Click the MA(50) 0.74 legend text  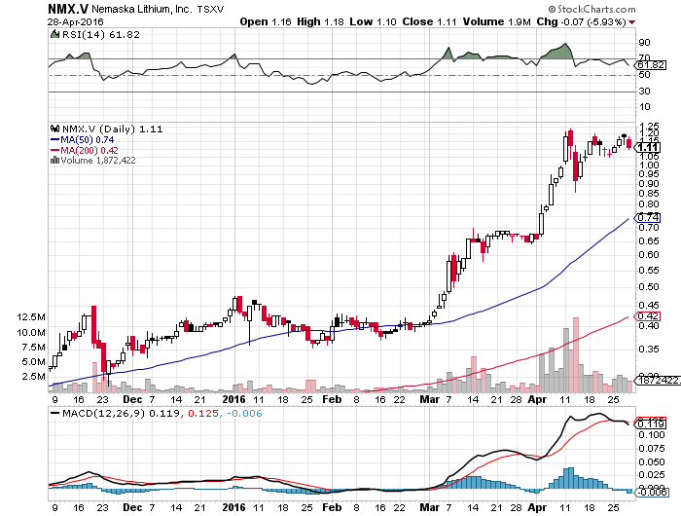(88, 139)
